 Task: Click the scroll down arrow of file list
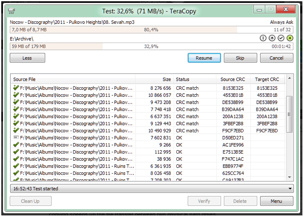tap(290, 177)
